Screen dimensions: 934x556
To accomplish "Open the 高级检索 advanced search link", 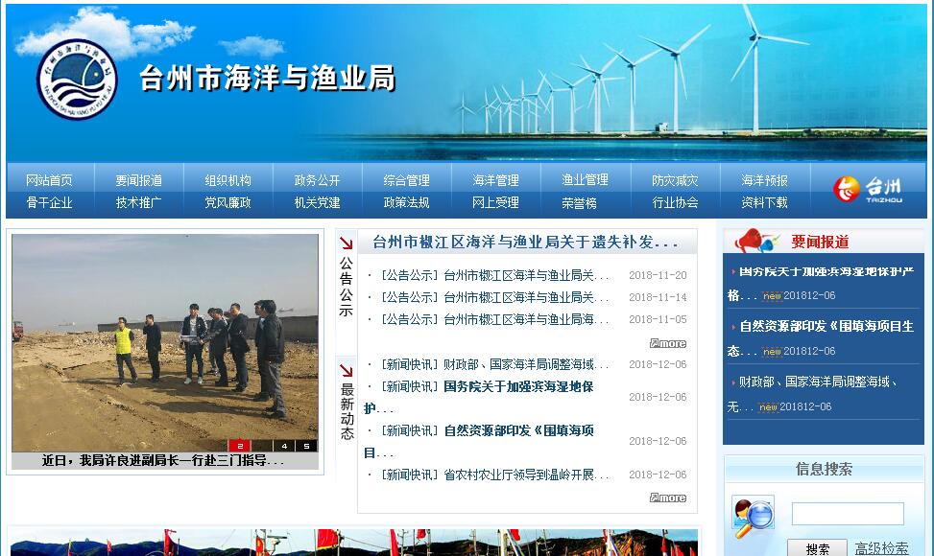I will click(x=881, y=548).
